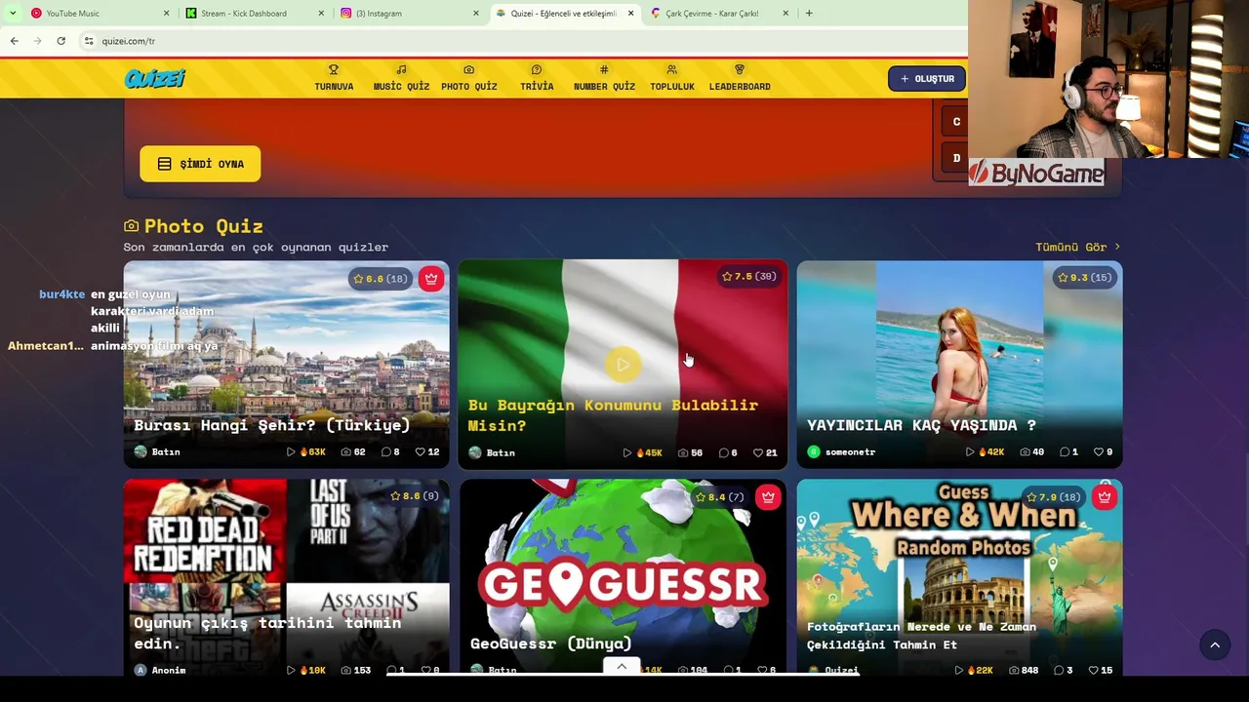
Task: Open the Tümünü Gör link
Action: 1078,247
